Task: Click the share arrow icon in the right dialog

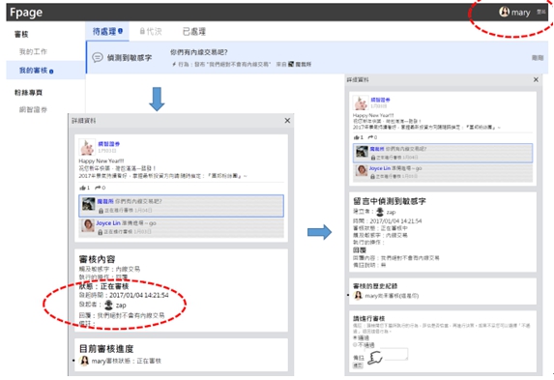Action: click(370, 137)
